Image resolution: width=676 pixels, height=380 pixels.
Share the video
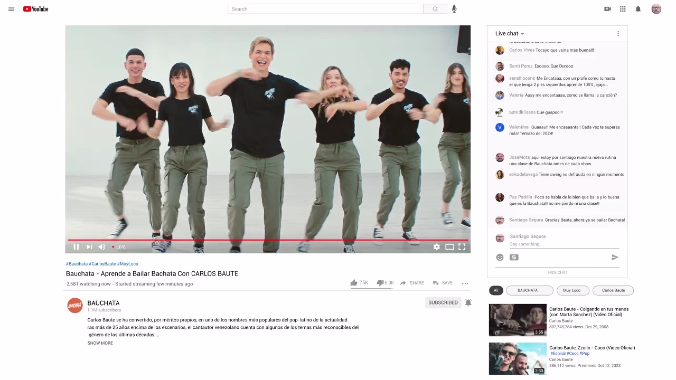412,283
